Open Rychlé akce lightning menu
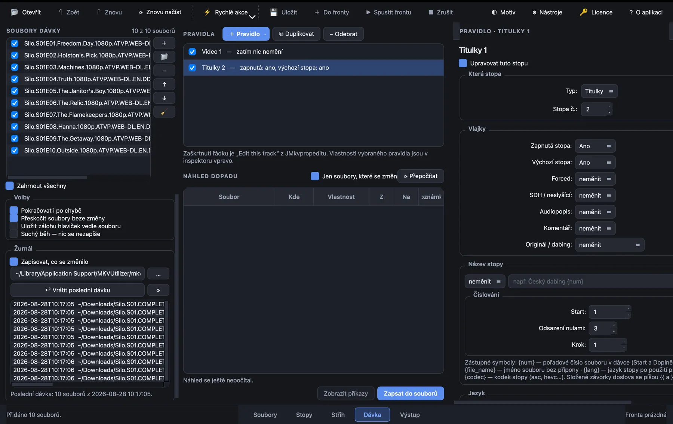The height and width of the screenshot is (424, 673). pyautogui.click(x=229, y=12)
